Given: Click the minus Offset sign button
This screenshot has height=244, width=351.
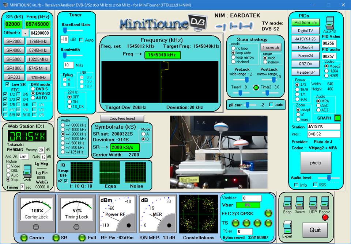Looking at the screenshot, I should point(25,33).
